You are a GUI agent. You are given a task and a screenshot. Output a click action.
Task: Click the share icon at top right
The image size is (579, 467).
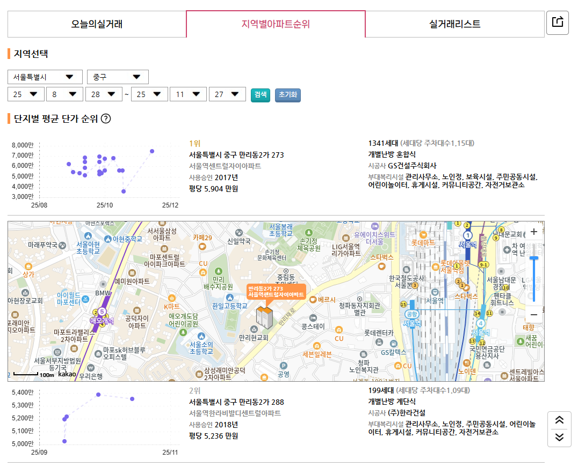pyautogui.click(x=558, y=23)
